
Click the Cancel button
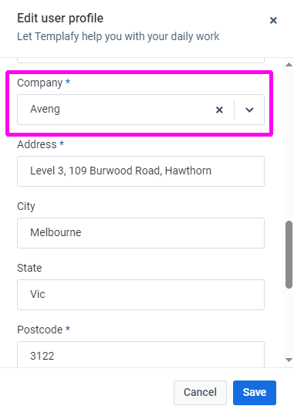click(x=200, y=393)
